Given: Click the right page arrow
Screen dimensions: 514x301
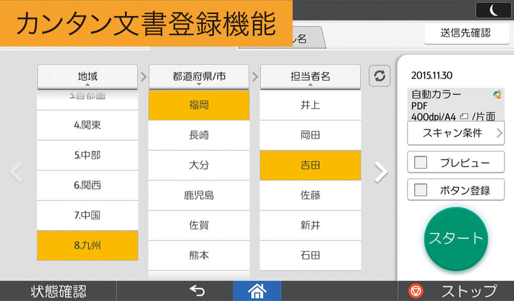Looking at the screenshot, I should point(381,173).
